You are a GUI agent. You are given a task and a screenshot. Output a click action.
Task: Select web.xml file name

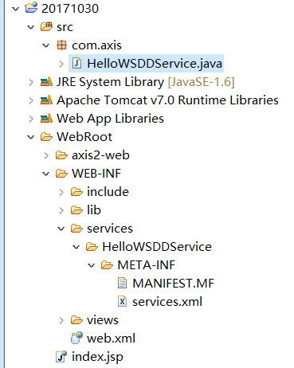pyautogui.click(x=111, y=339)
